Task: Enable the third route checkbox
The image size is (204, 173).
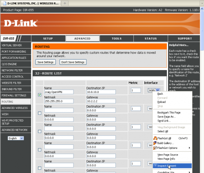Action: click(x=40, y=131)
